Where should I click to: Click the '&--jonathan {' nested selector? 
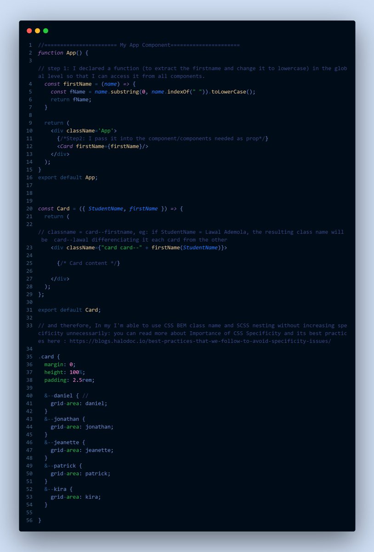pos(65,419)
